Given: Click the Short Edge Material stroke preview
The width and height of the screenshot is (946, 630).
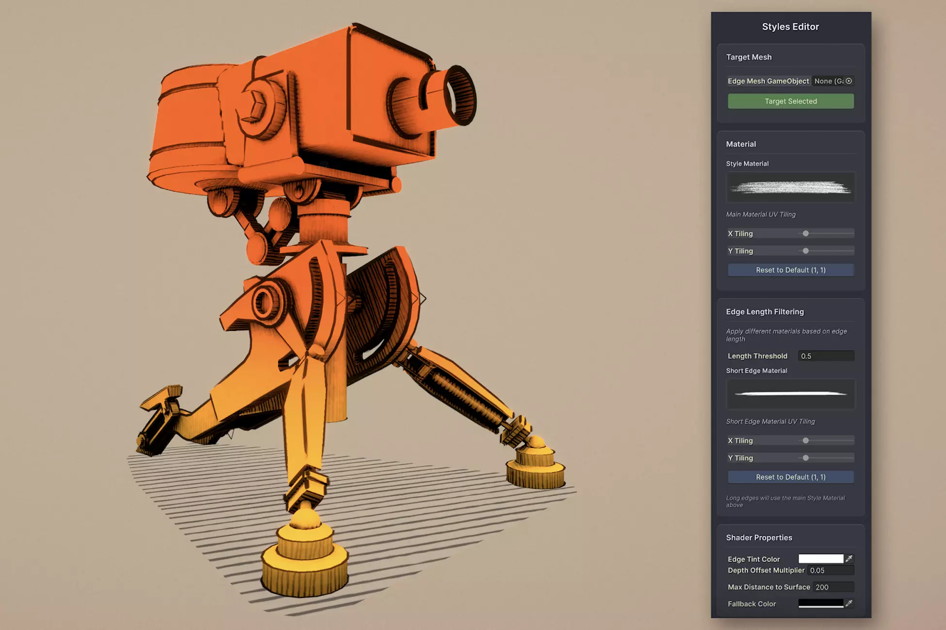Looking at the screenshot, I should 790,394.
